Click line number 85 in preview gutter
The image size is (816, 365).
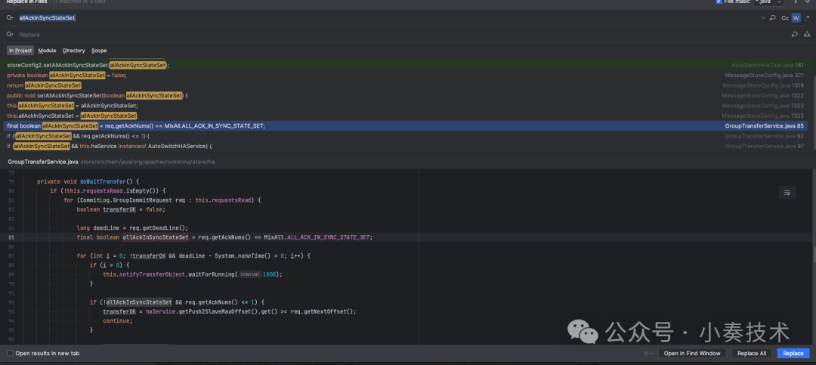coord(11,237)
